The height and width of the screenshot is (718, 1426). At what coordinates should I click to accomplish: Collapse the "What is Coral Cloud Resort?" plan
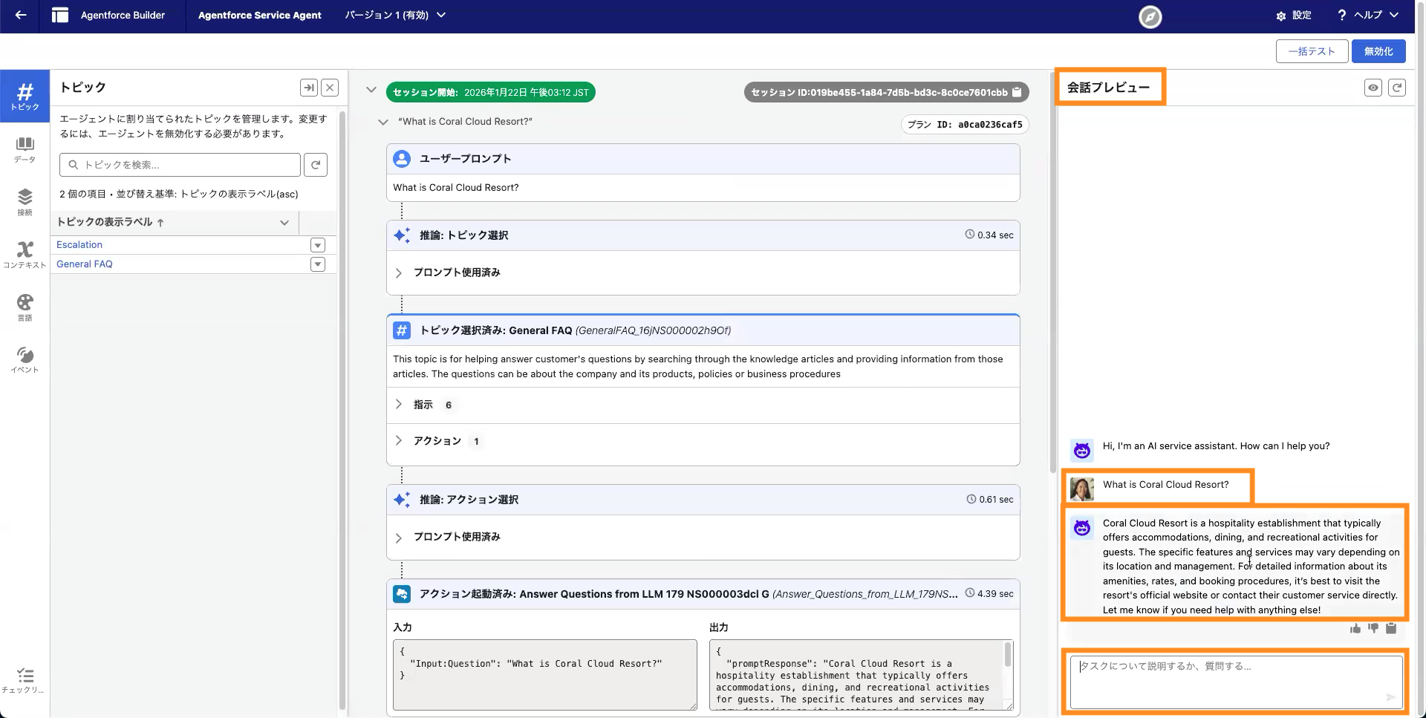point(383,122)
